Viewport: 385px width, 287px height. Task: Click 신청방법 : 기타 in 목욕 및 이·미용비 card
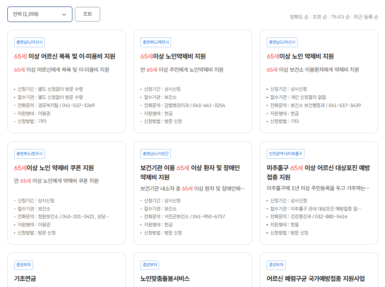(32, 121)
